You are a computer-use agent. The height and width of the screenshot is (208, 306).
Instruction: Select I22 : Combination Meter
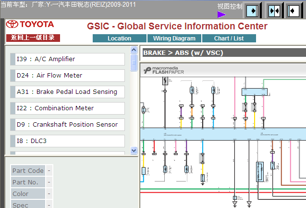click(68, 108)
